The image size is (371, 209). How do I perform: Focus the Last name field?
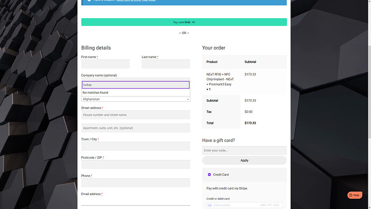click(166, 64)
